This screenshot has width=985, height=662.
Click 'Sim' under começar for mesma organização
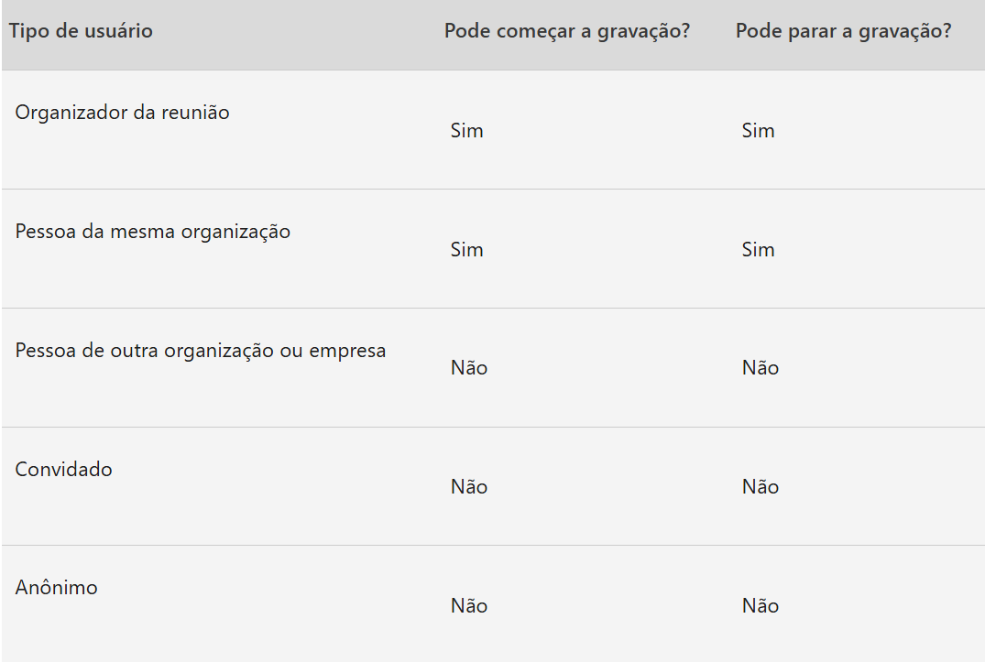pyautogui.click(x=466, y=250)
